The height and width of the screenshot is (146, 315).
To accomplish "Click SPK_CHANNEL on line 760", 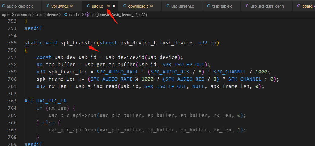I will point(245,79).
